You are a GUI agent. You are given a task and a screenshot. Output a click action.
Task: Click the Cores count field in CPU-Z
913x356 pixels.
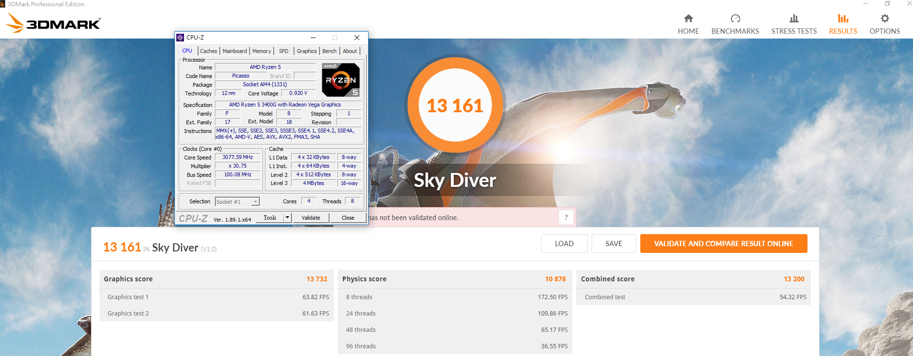309,201
